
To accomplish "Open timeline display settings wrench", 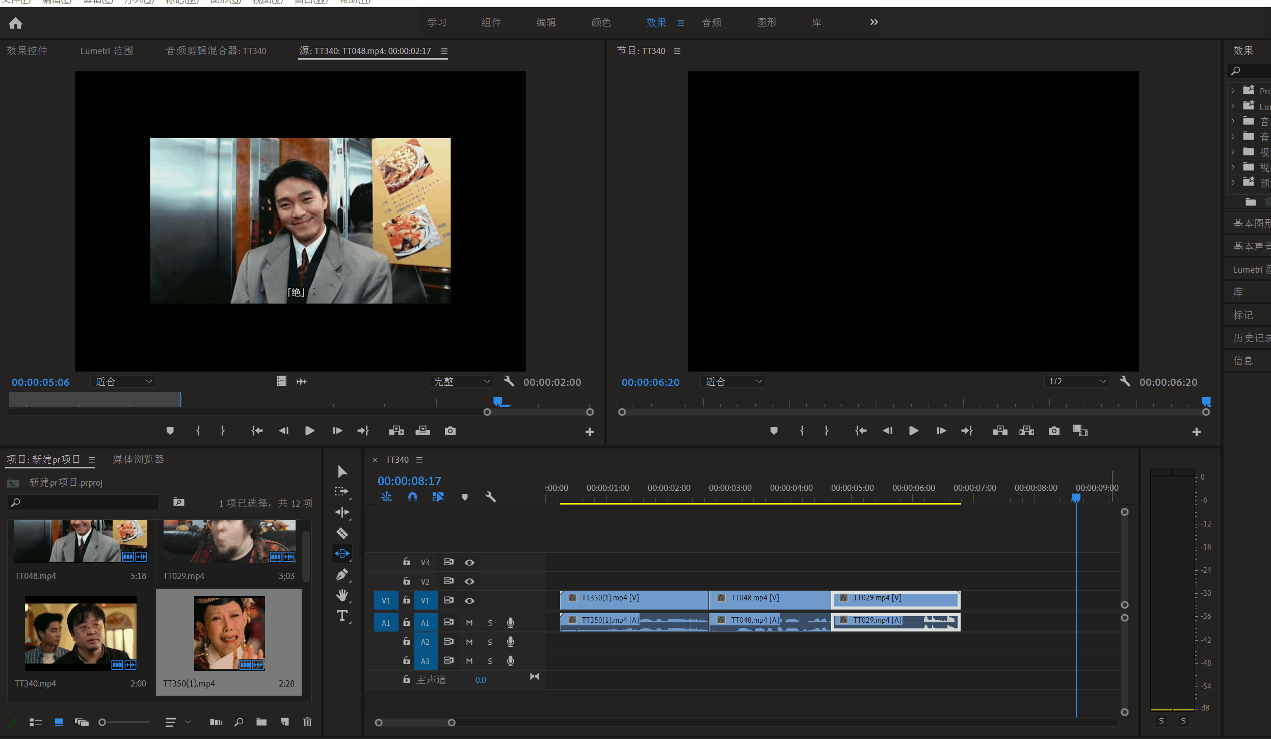I will (x=490, y=497).
